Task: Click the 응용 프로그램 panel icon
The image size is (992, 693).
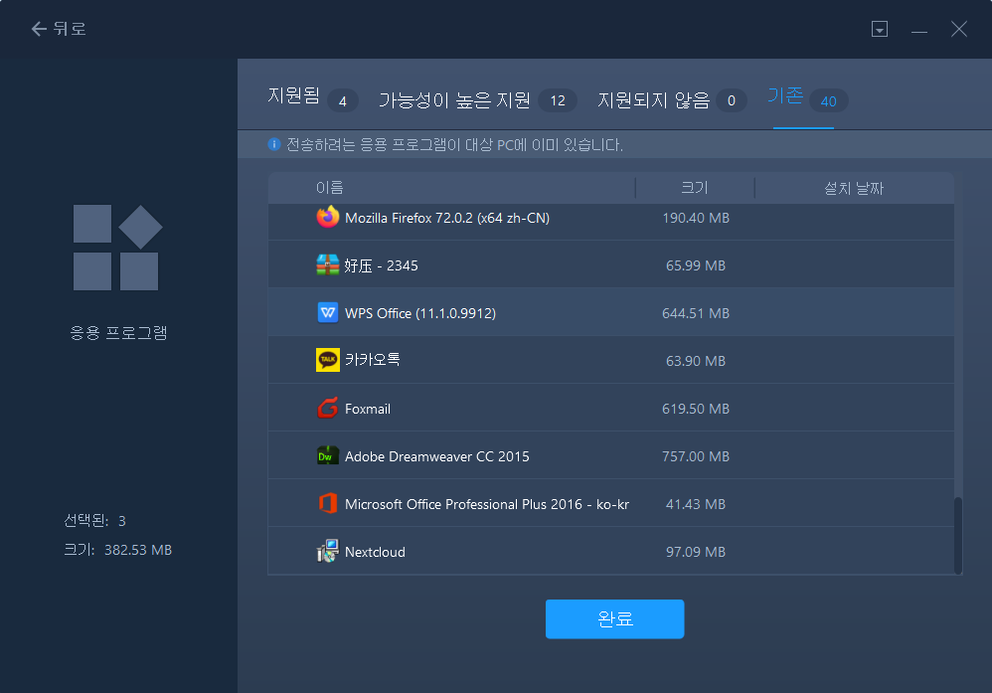Action: click(118, 248)
